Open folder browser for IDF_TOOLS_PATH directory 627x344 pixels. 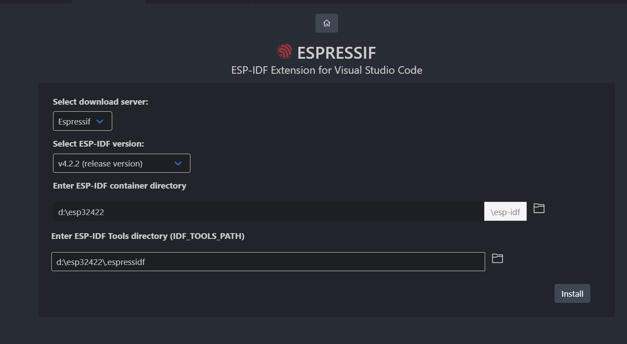click(x=497, y=258)
